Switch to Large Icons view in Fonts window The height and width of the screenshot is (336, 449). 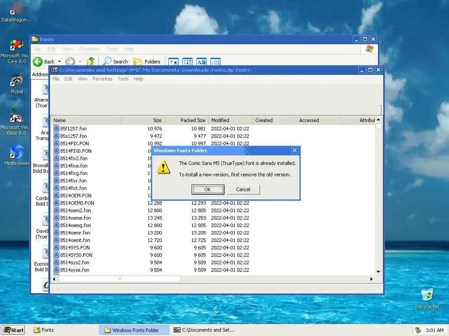pyautogui.click(x=173, y=62)
